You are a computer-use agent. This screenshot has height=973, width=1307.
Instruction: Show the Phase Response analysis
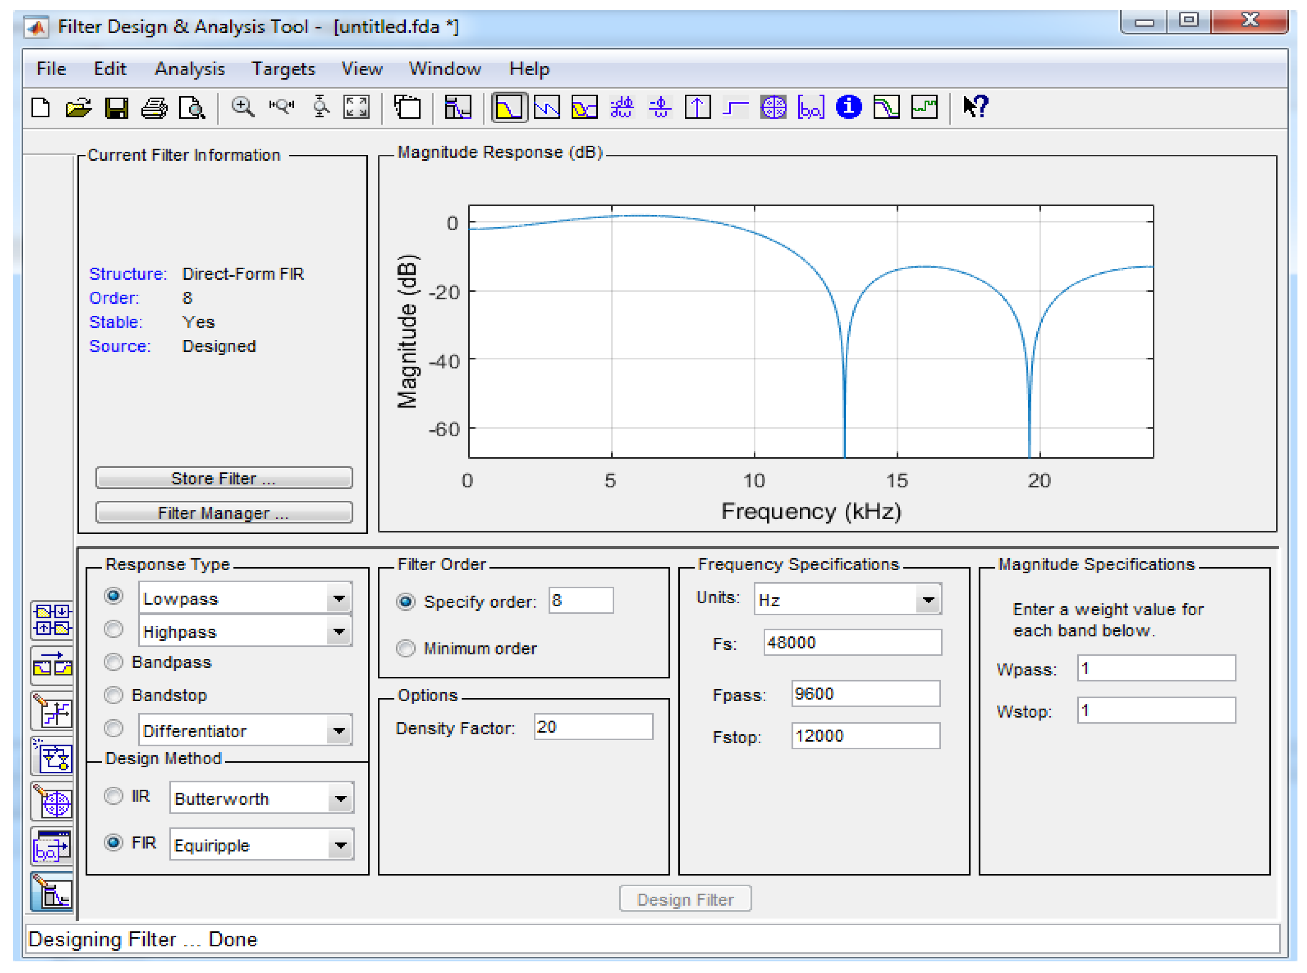[x=547, y=108]
